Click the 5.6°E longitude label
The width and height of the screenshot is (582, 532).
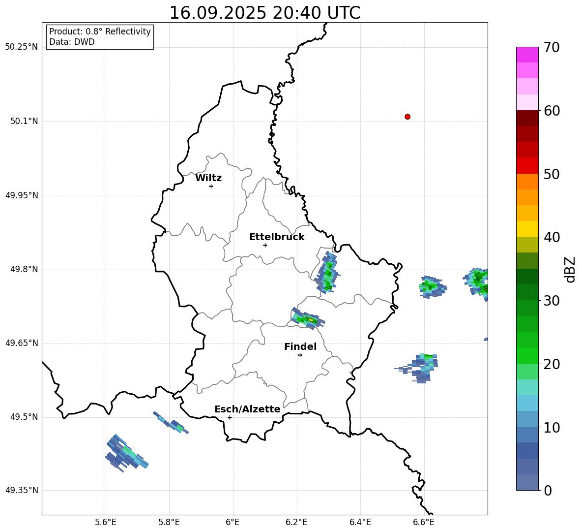[105, 522]
